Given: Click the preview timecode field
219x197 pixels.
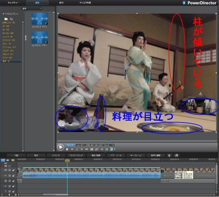Looking at the screenshot, I should [94, 145].
